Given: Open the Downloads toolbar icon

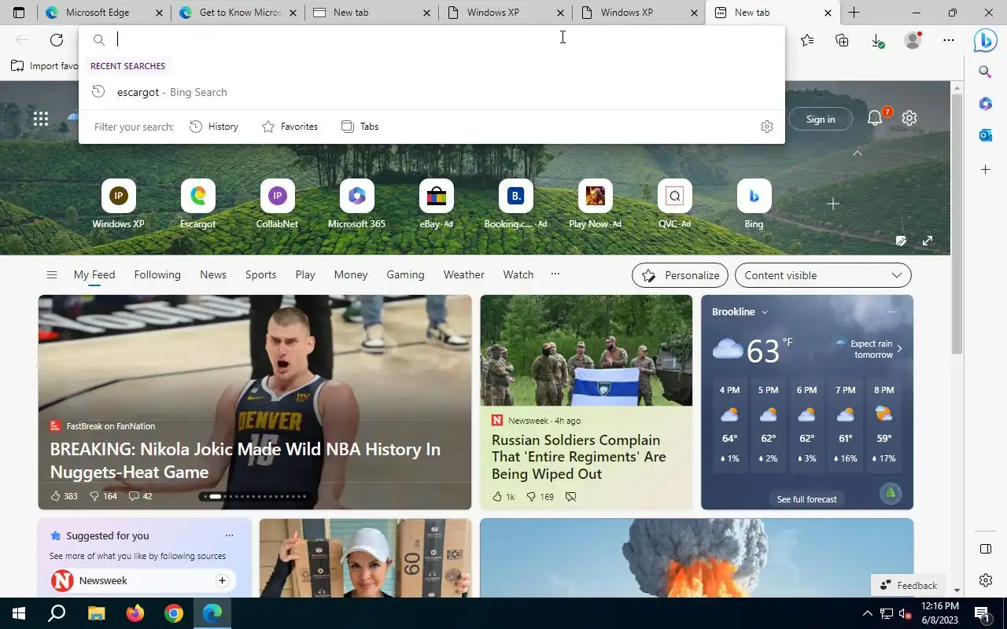Looking at the screenshot, I should [877, 40].
